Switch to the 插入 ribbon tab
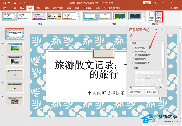The height and width of the screenshot is (126, 182). pyautogui.click(x=22, y=8)
